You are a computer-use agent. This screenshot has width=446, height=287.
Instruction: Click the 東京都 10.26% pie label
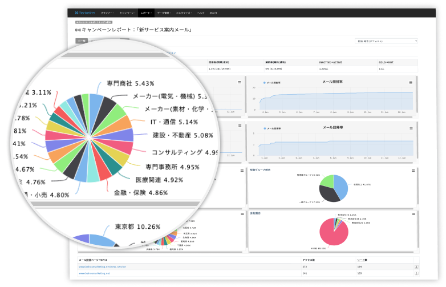(137, 227)
